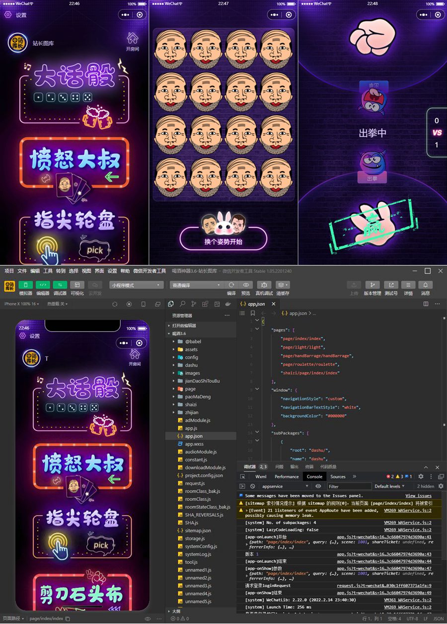This screenshot has height=624, width=447.
Task: Open the 工具 menu in menu bar
Action: pos(48,271)
